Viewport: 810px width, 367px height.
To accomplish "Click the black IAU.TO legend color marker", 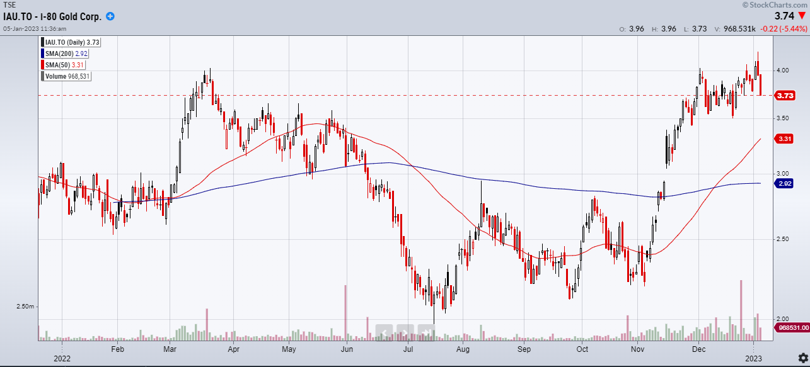I will click(43, 42).
